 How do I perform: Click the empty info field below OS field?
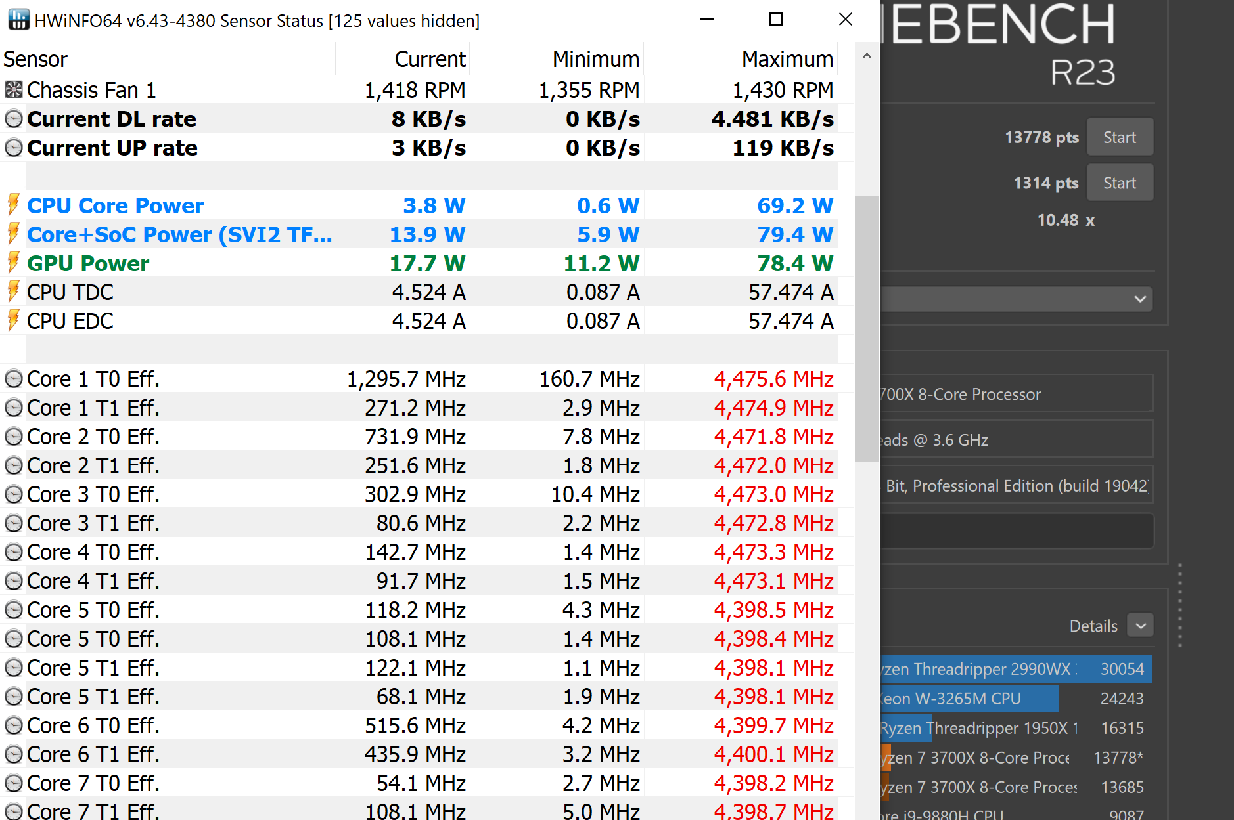pos(1016,530)
